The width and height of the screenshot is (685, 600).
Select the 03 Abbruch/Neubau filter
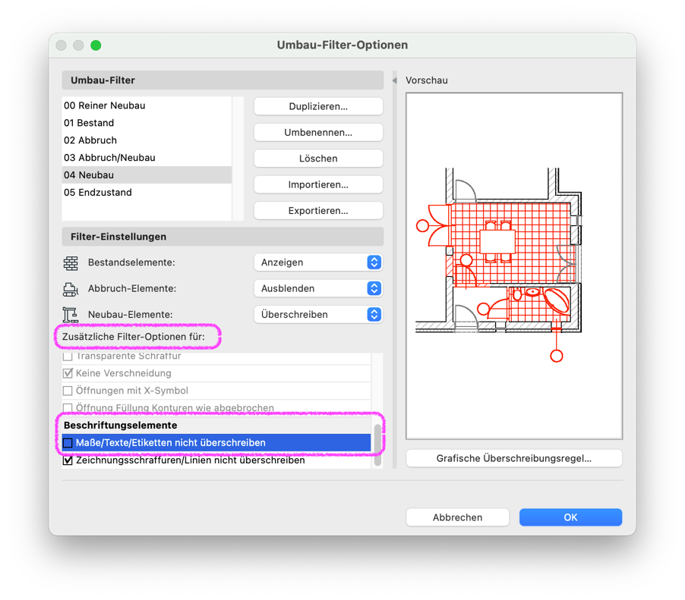click(147, 158)
